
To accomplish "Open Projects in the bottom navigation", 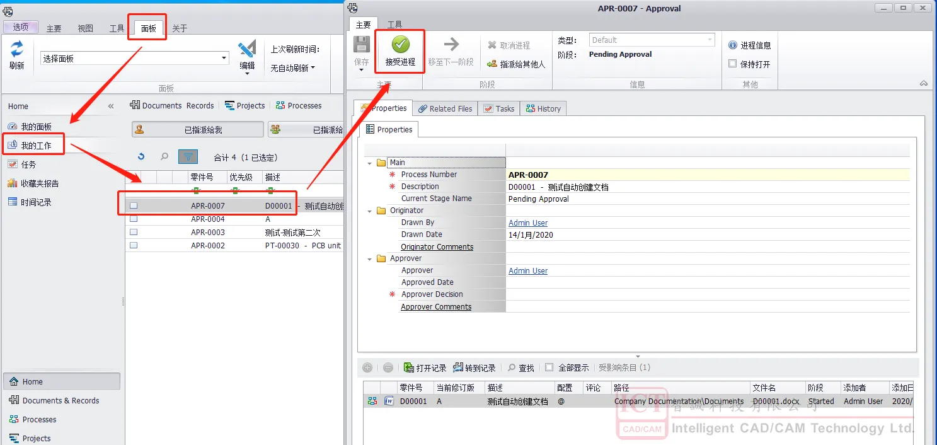I will pos(30,438).
